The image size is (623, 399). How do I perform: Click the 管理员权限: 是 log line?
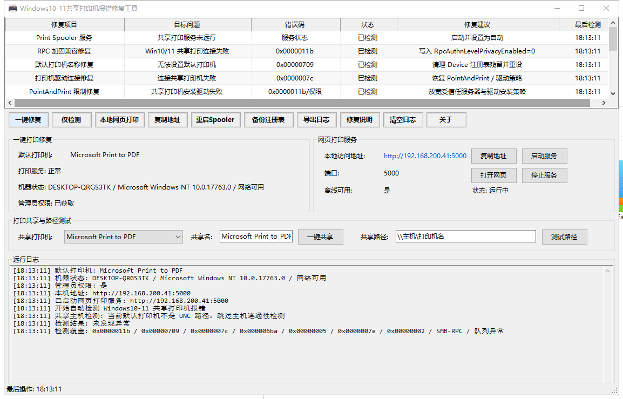[60, 286]
